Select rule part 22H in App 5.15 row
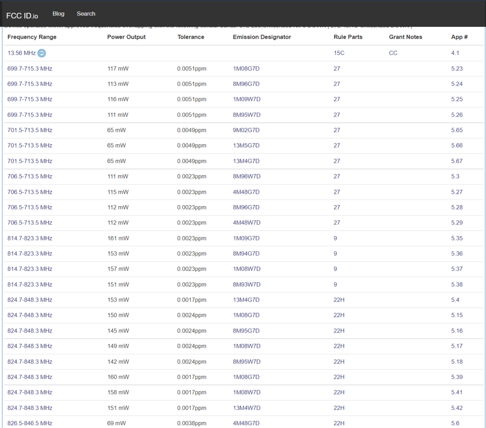This screenshot has height=428, width=486. (339, 315)
